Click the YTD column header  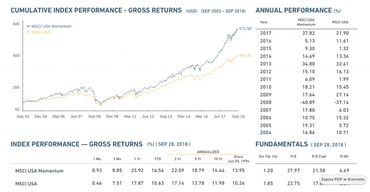pyautogui.click(x=158, y=159)
